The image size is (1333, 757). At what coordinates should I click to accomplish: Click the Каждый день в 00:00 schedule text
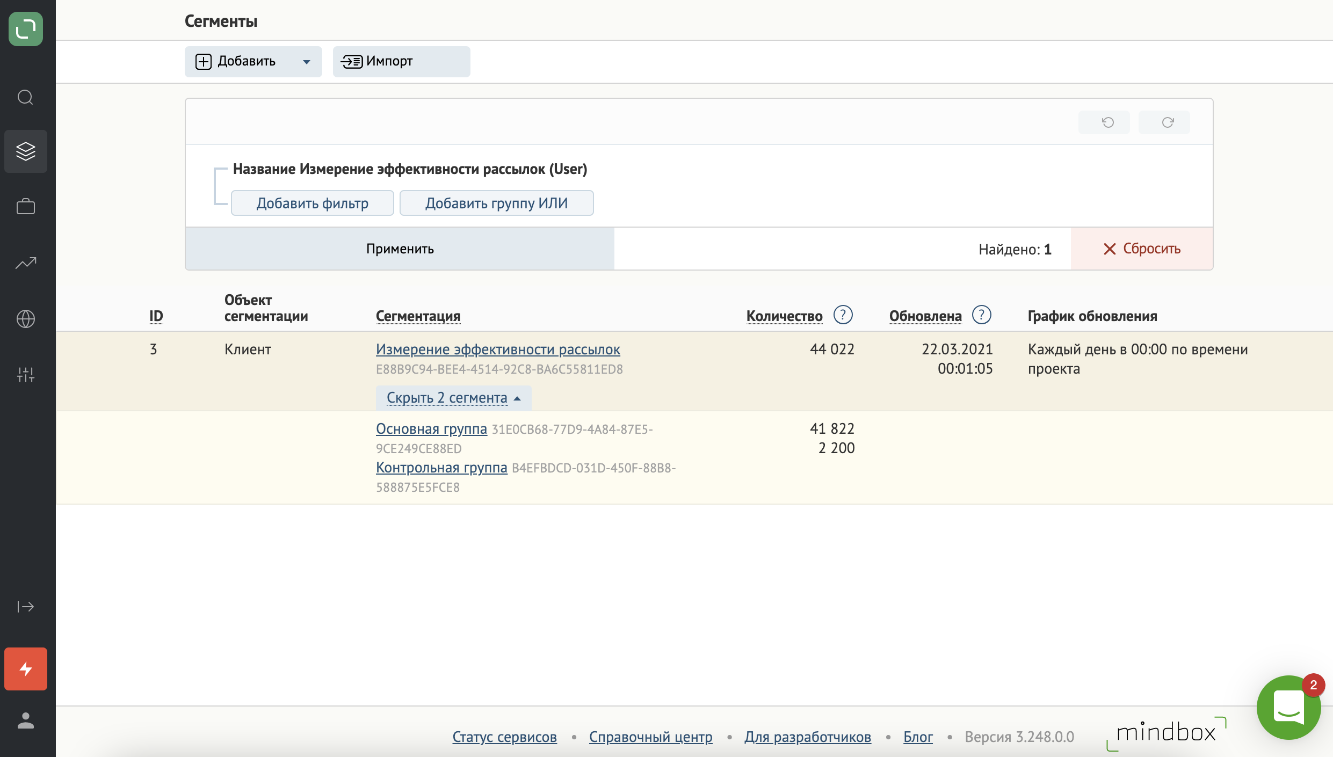click(x=1138, y=359)
